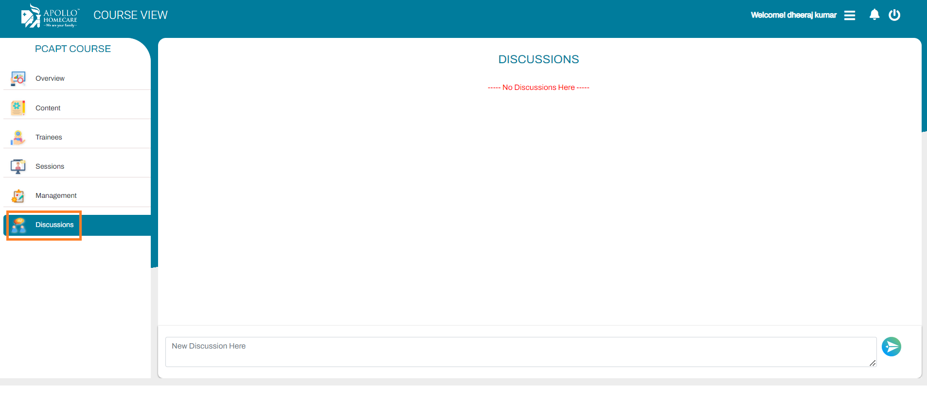Click the Management sidebar icon

point(18,195)
